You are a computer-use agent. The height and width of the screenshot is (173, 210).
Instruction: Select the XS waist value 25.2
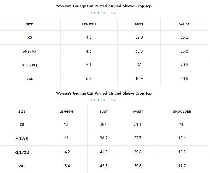click(x=184, y=37)
